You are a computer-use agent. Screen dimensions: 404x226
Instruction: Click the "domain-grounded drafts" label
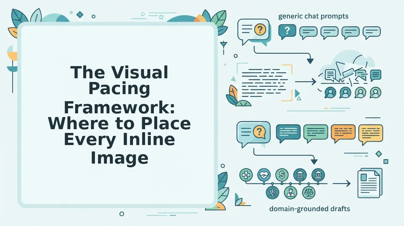click(309, 209)
